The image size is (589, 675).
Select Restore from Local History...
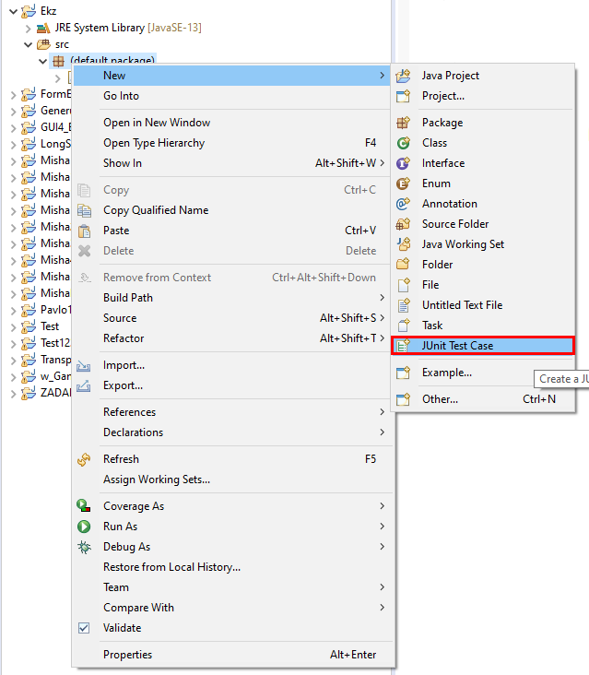point(232,567)
